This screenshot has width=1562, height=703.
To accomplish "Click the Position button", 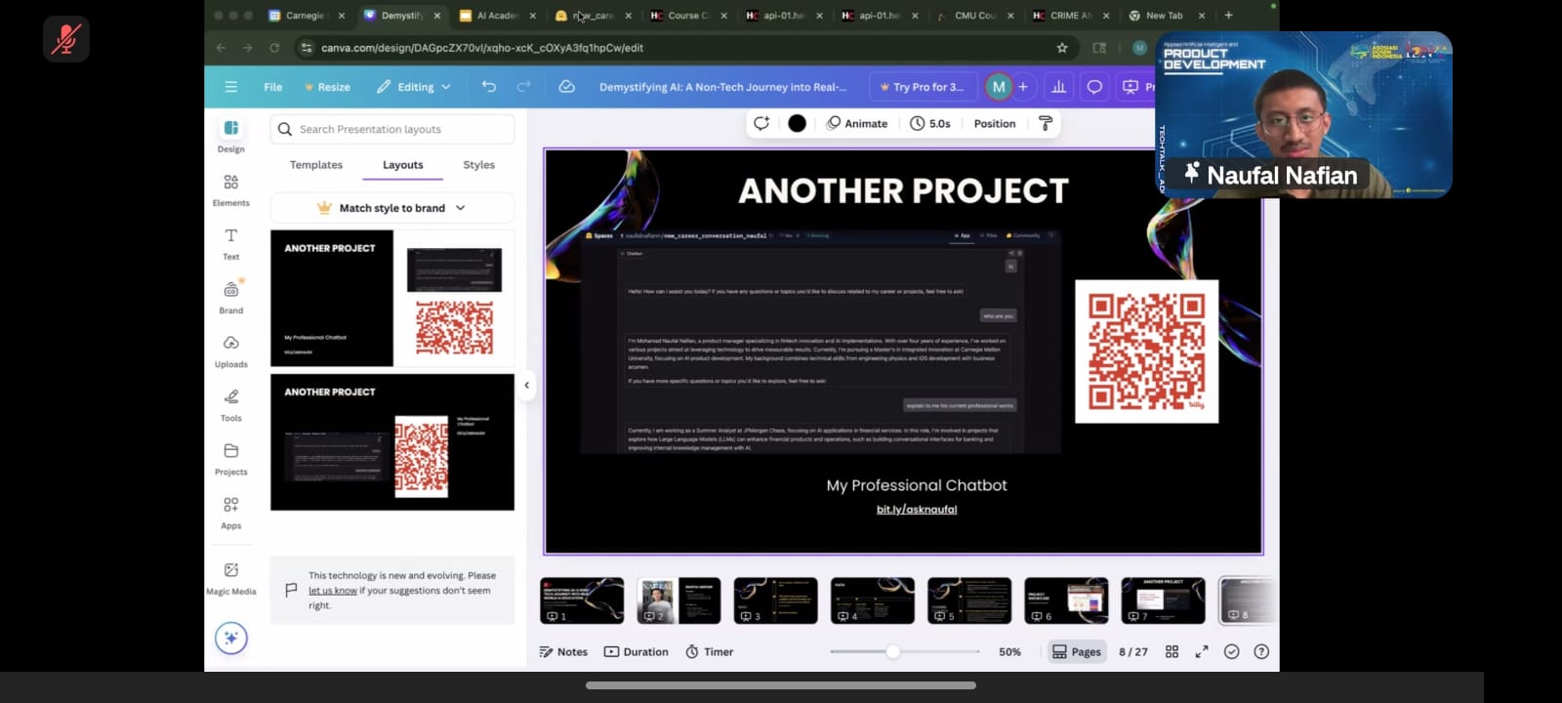I will pyautogui.click(x=995, y=123).
